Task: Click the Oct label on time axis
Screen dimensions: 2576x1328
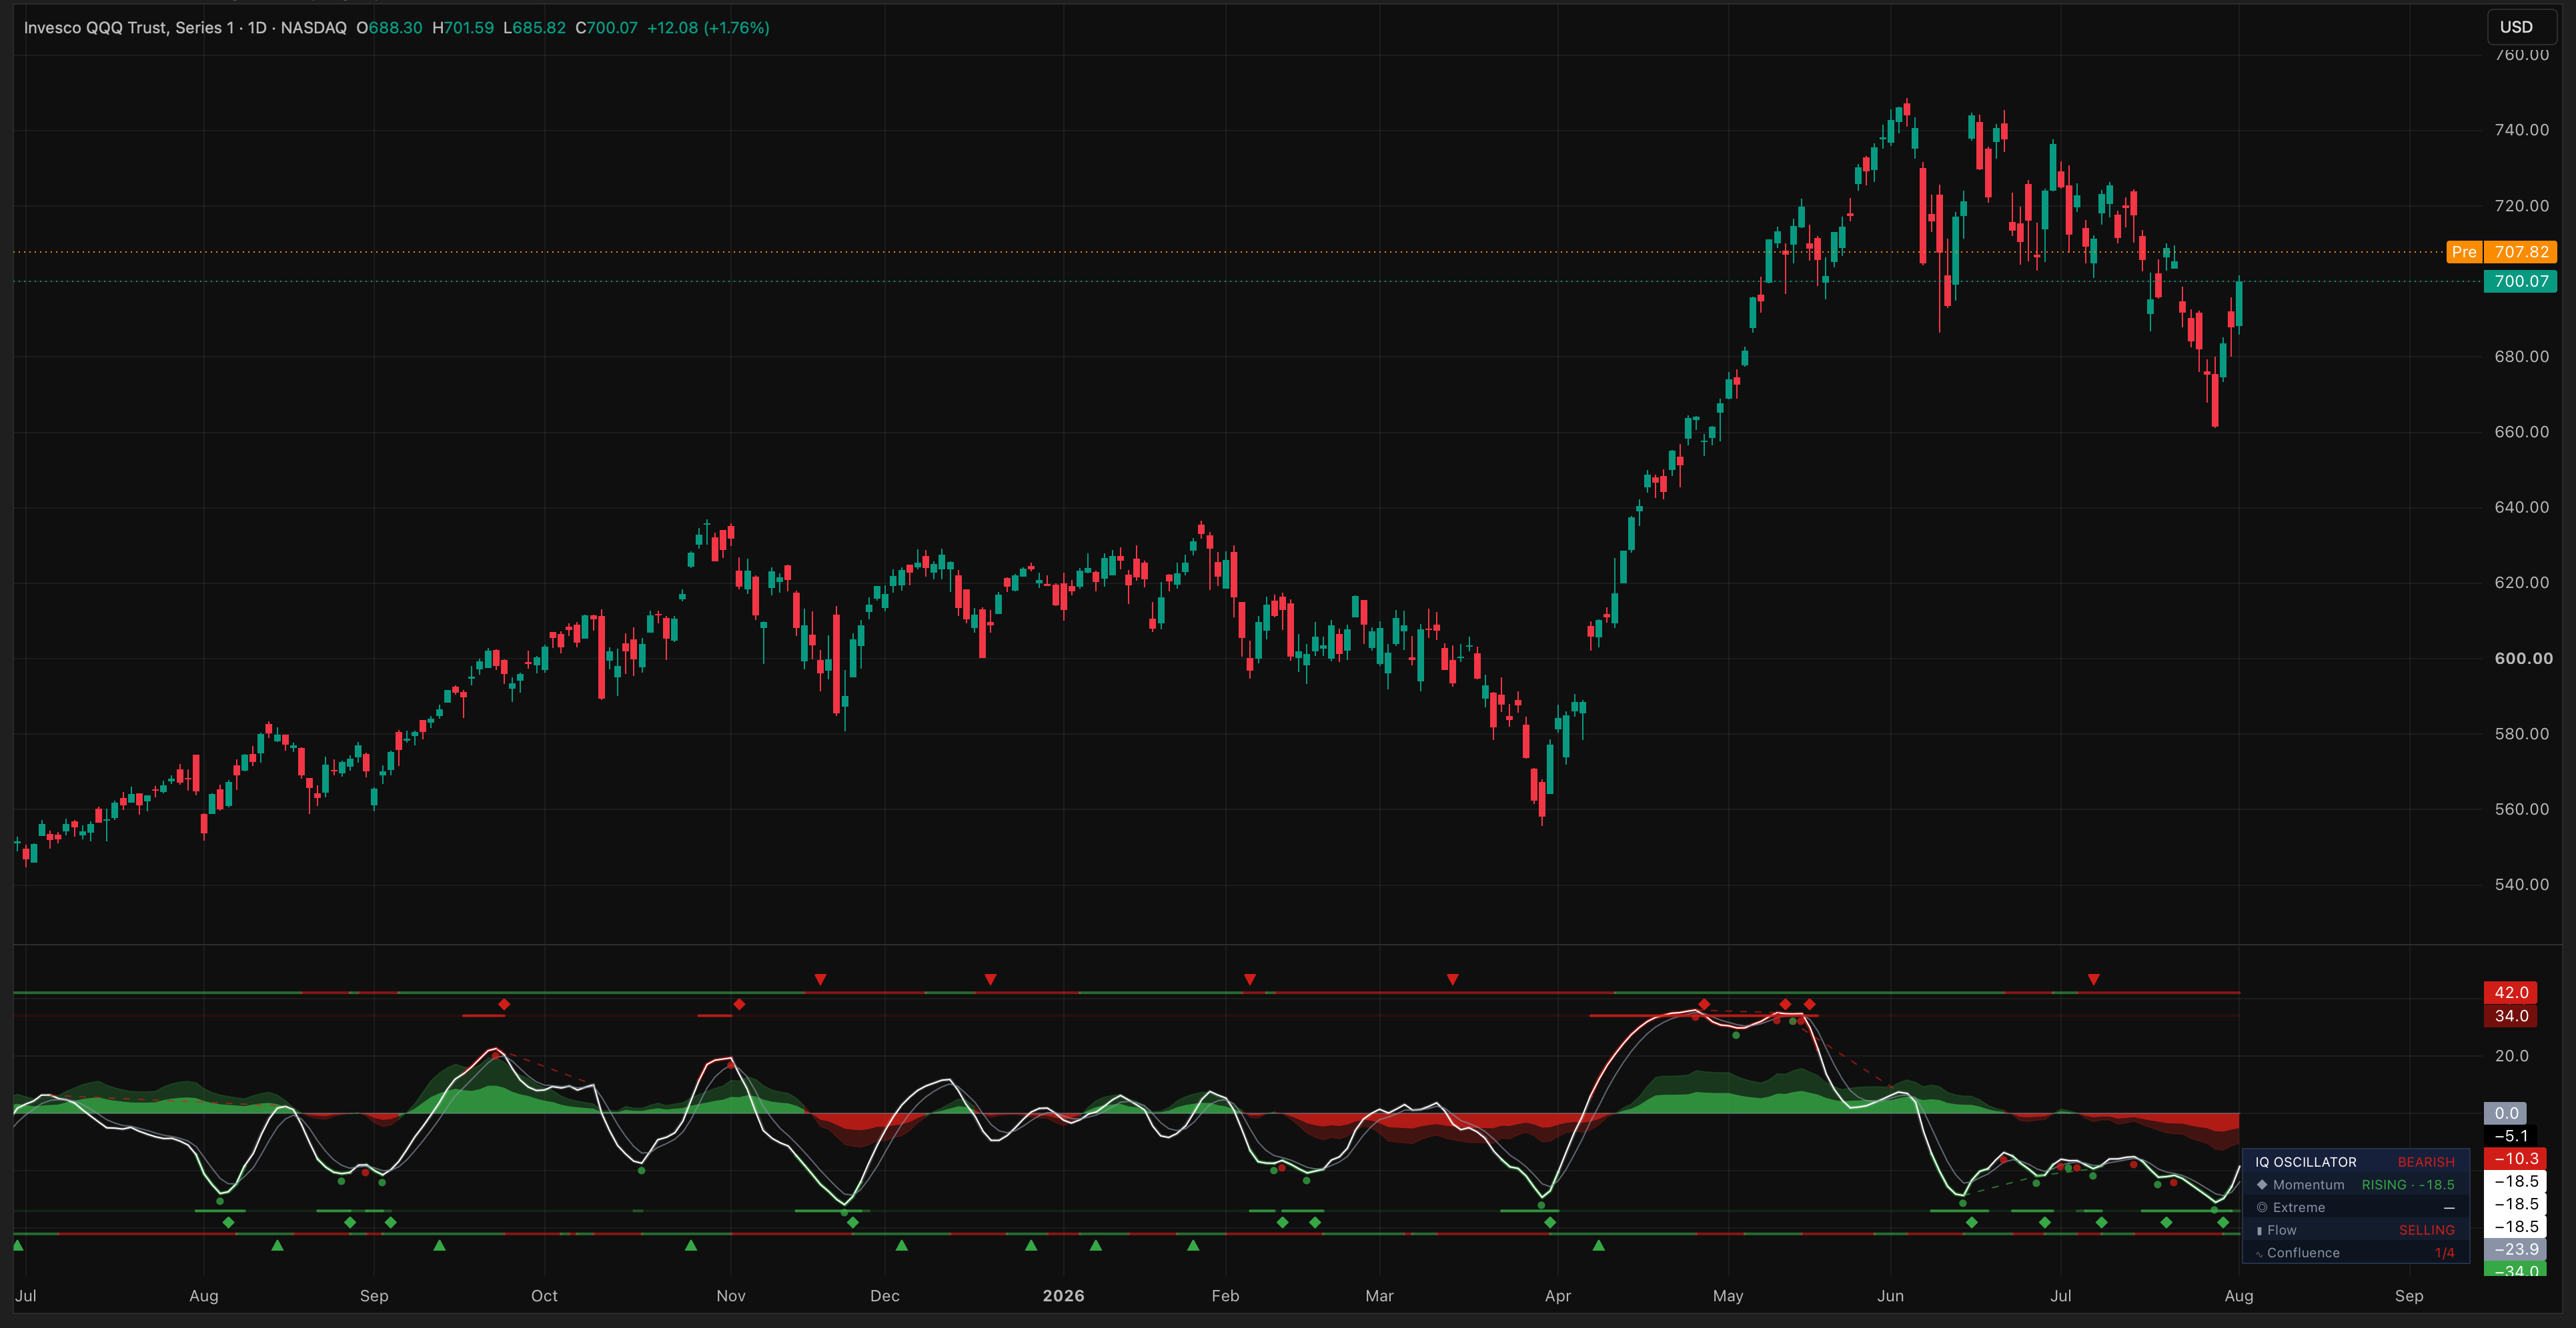Action: [544, 1296]
